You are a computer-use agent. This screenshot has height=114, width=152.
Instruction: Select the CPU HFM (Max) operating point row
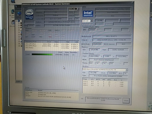52,46
